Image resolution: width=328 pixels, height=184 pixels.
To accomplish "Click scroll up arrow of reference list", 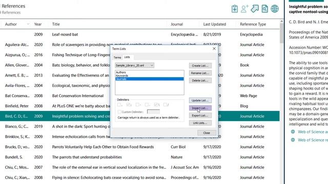I will tap(281, 21).
